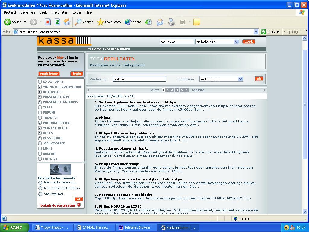
Task: Click the CONTACT bullet icon
Action: point(40,159)
